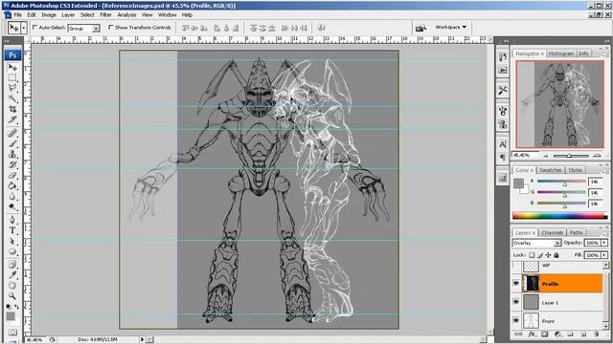Open the Fill slider arrow

click(604, 255)
